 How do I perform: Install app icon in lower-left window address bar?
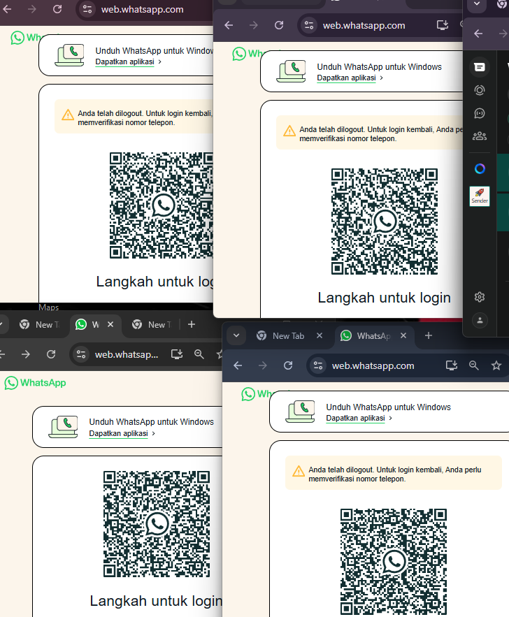coord(177,354)
